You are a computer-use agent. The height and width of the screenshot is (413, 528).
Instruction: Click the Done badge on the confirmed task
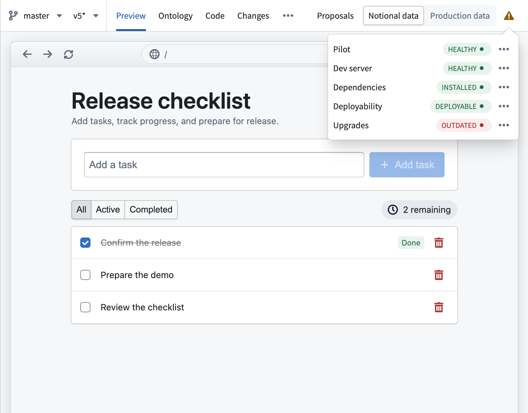point(411,243)
